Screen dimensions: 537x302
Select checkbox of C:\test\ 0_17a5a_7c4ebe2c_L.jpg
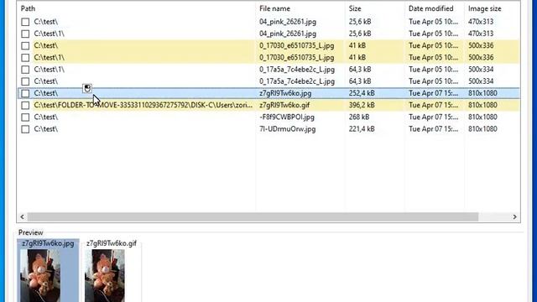click(25, 81)
